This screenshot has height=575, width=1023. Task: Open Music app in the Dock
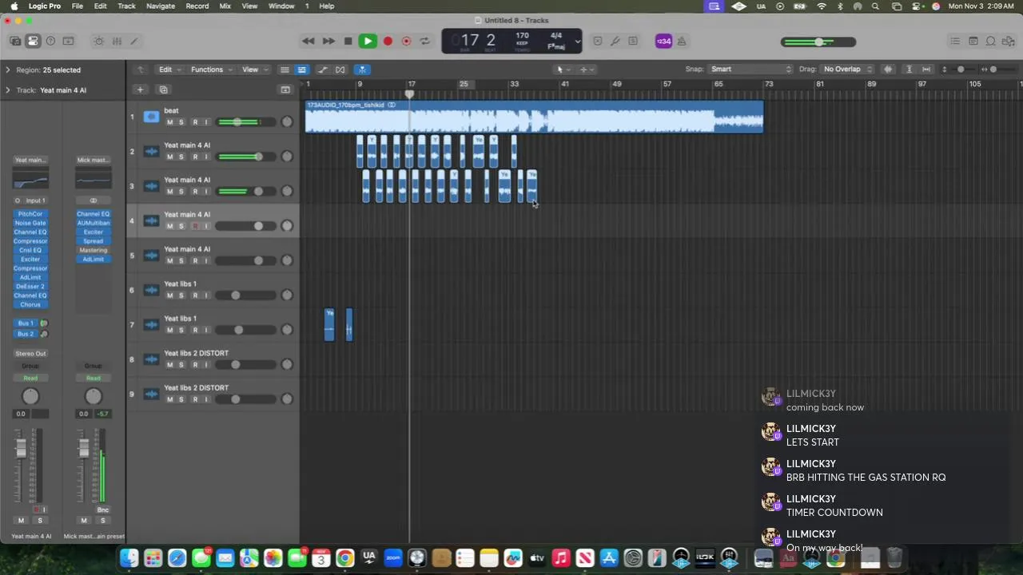click(561, 557)
